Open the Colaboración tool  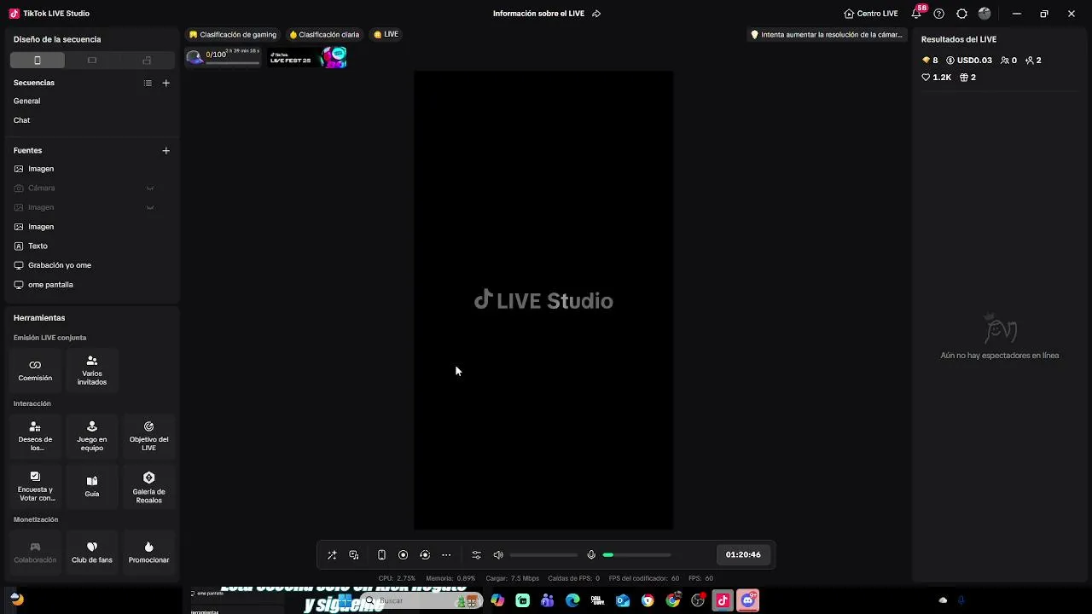tap(35, 552)
